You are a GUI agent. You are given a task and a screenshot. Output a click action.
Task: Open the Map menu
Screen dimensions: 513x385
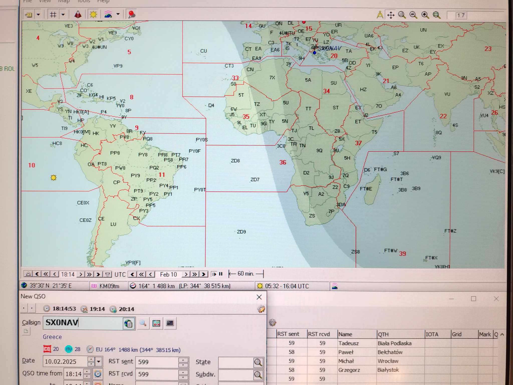tap(64, 2)
